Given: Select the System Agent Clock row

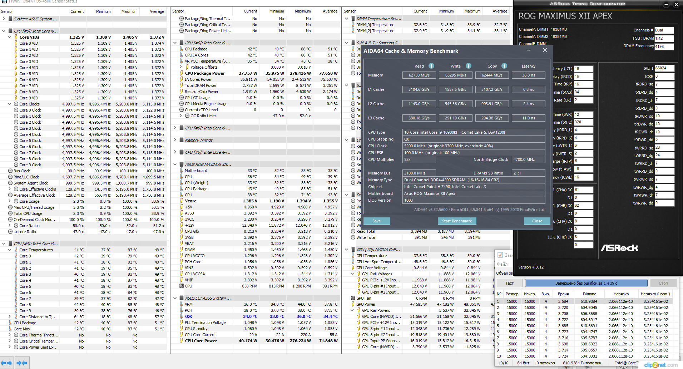Looking at the screenshot, I should tap(84, 183).
